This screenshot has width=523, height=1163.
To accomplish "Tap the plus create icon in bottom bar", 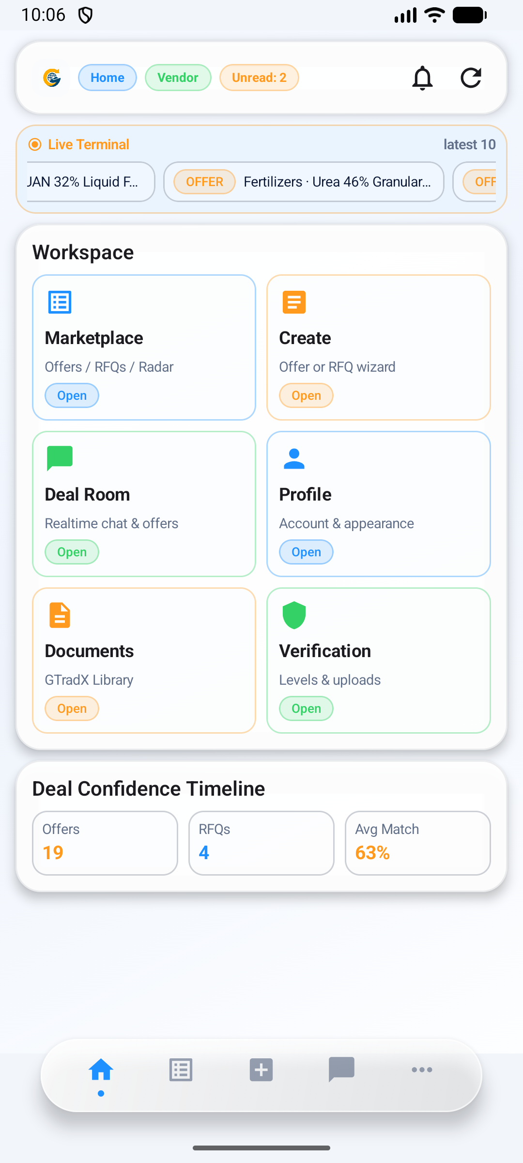I will (261, 1070).
